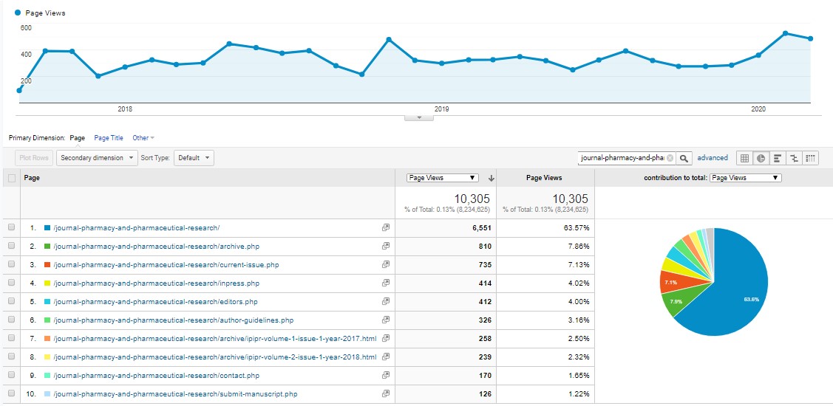Open archive.php page in new window icon
Screen dimensions: 833x406
385,247
